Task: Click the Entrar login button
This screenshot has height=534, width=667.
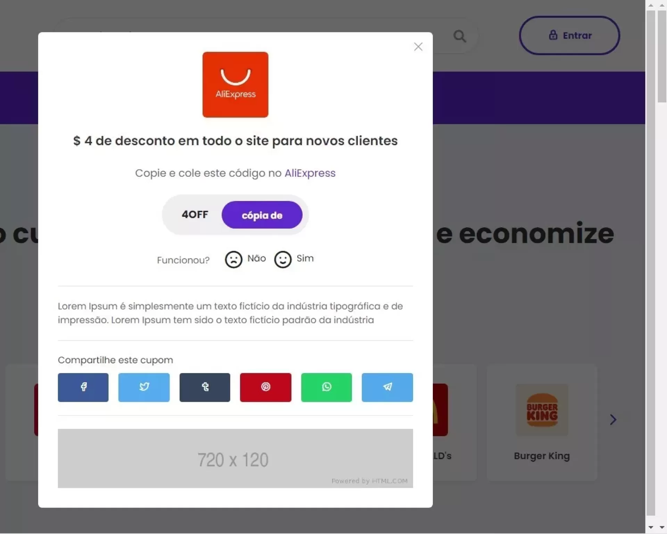Action: coord(569,35)
